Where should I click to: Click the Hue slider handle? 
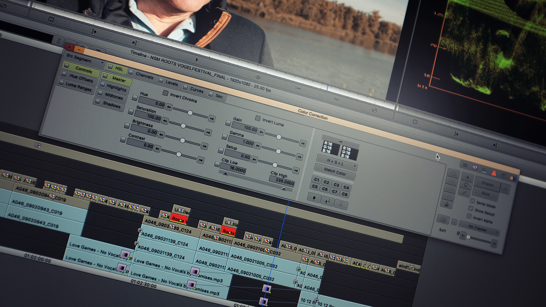(x=190, y=113)
